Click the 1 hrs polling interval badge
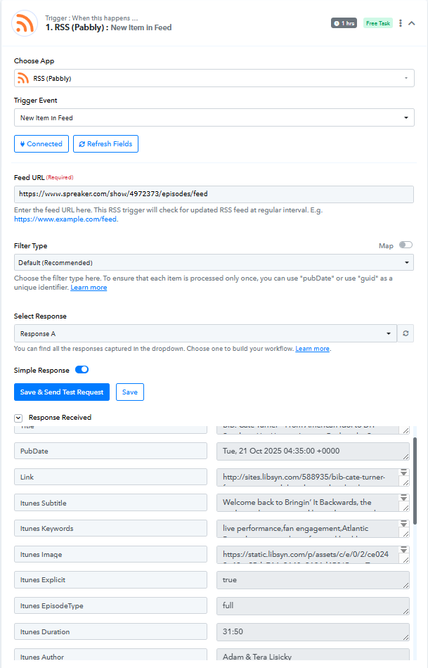Screen dimensions: 428x668 [x=344, y=23]
